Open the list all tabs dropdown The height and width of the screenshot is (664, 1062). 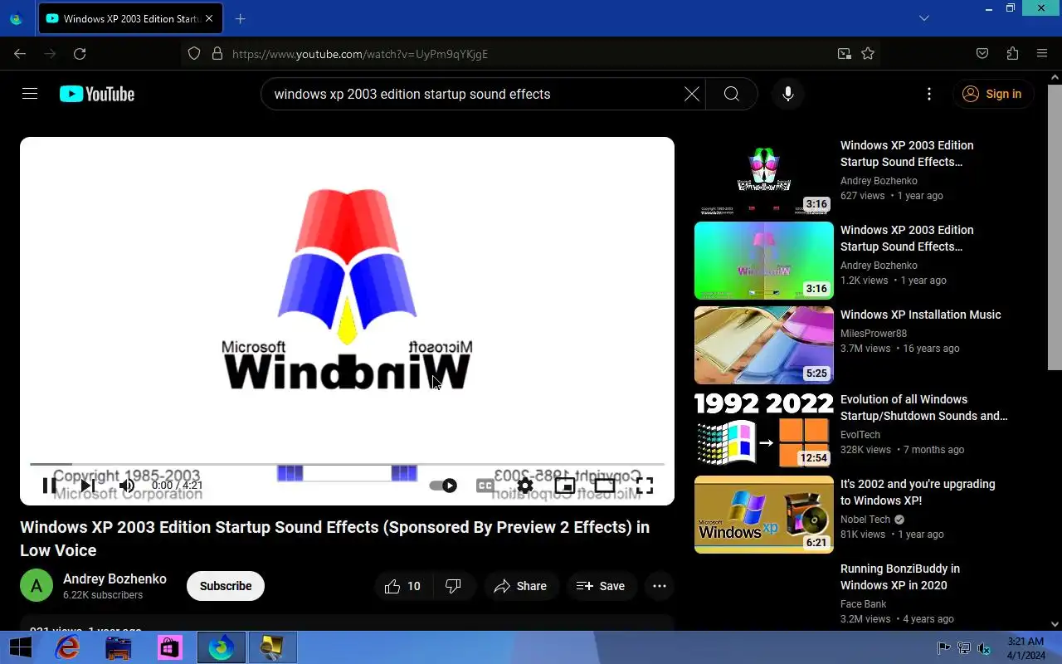924,18
